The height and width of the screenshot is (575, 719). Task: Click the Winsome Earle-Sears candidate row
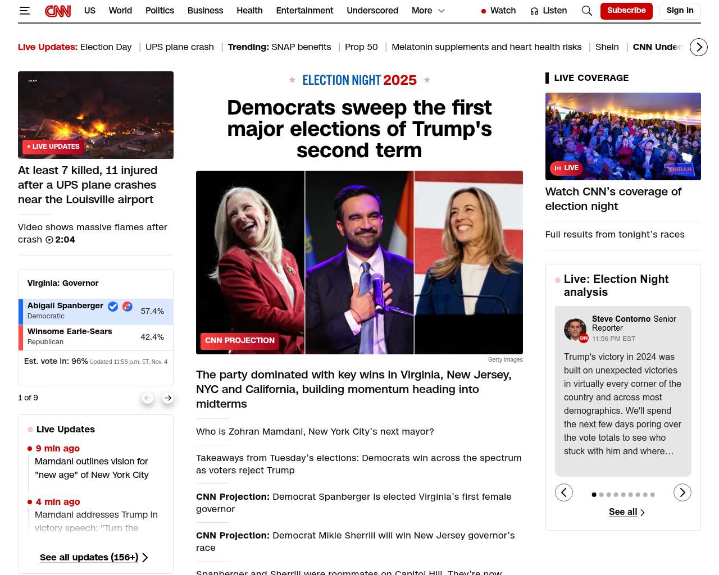pos(95,337)
